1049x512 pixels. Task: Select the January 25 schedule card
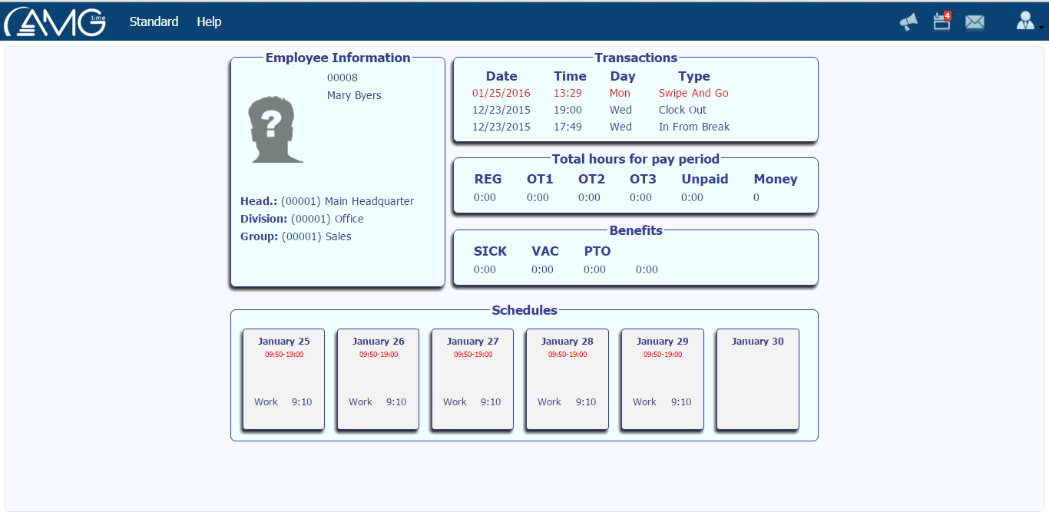283,378
